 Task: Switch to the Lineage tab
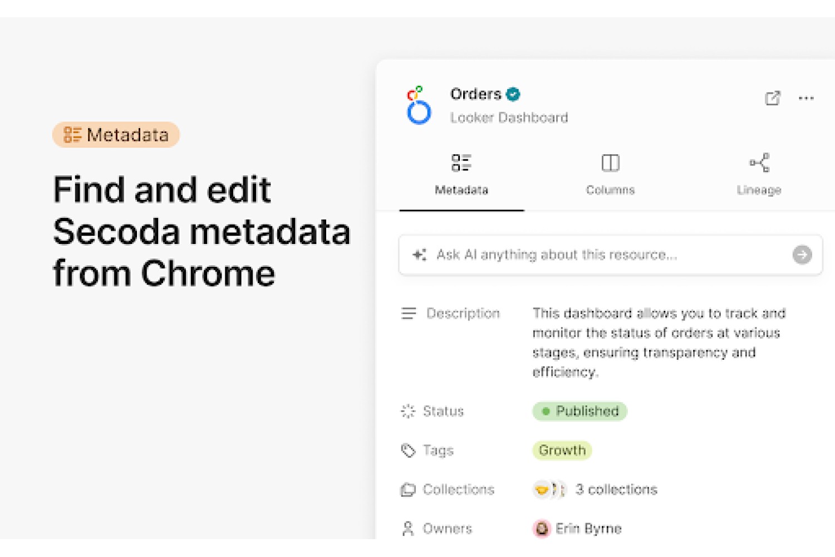point(759,175)
